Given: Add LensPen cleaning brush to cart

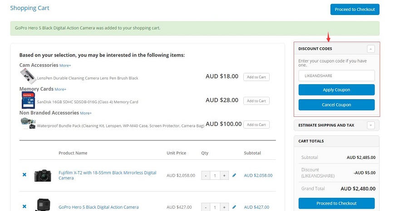Looking at the screenshot, I should [256, 77].
